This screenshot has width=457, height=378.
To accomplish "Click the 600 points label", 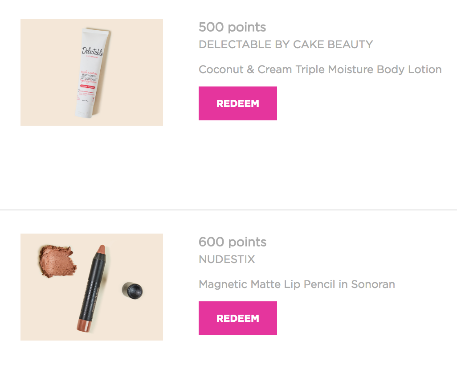I will (233, 242).
